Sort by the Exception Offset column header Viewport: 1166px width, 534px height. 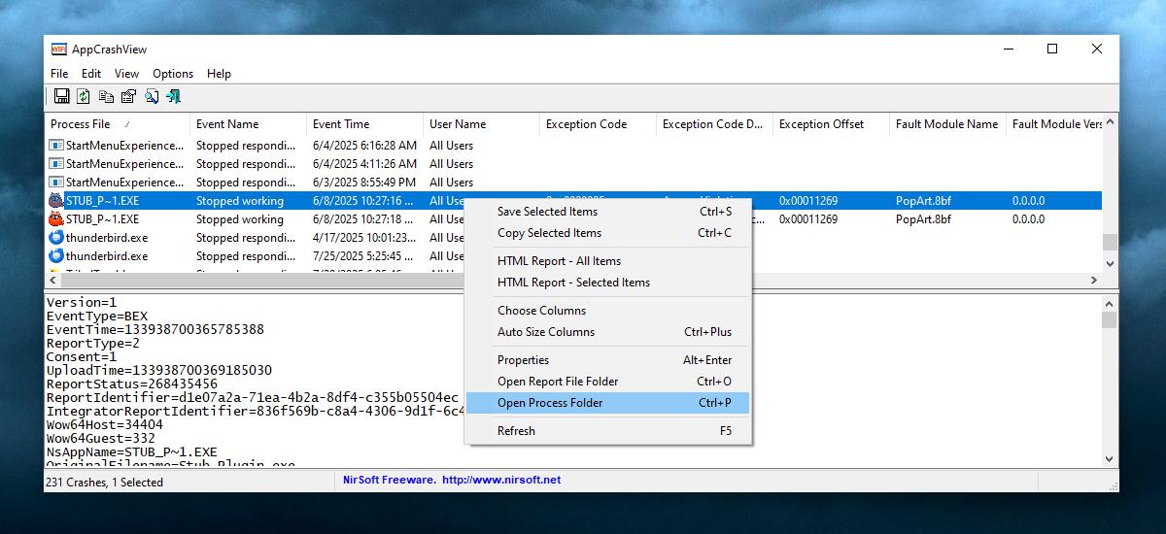pyautogui.click(x=819, y=124)
